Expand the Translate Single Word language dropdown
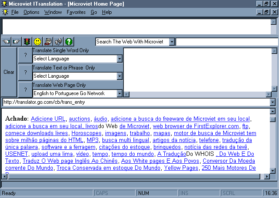Screen dimensions: 279x198 tap(119, 59)
